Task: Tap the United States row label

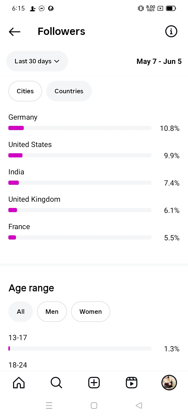Action: point(30,145)
